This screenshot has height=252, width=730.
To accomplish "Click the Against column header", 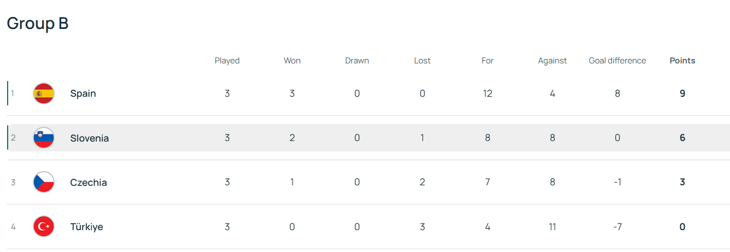I will (552, 61).
